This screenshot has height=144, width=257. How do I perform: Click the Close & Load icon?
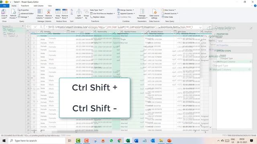(x=4, y=14)
